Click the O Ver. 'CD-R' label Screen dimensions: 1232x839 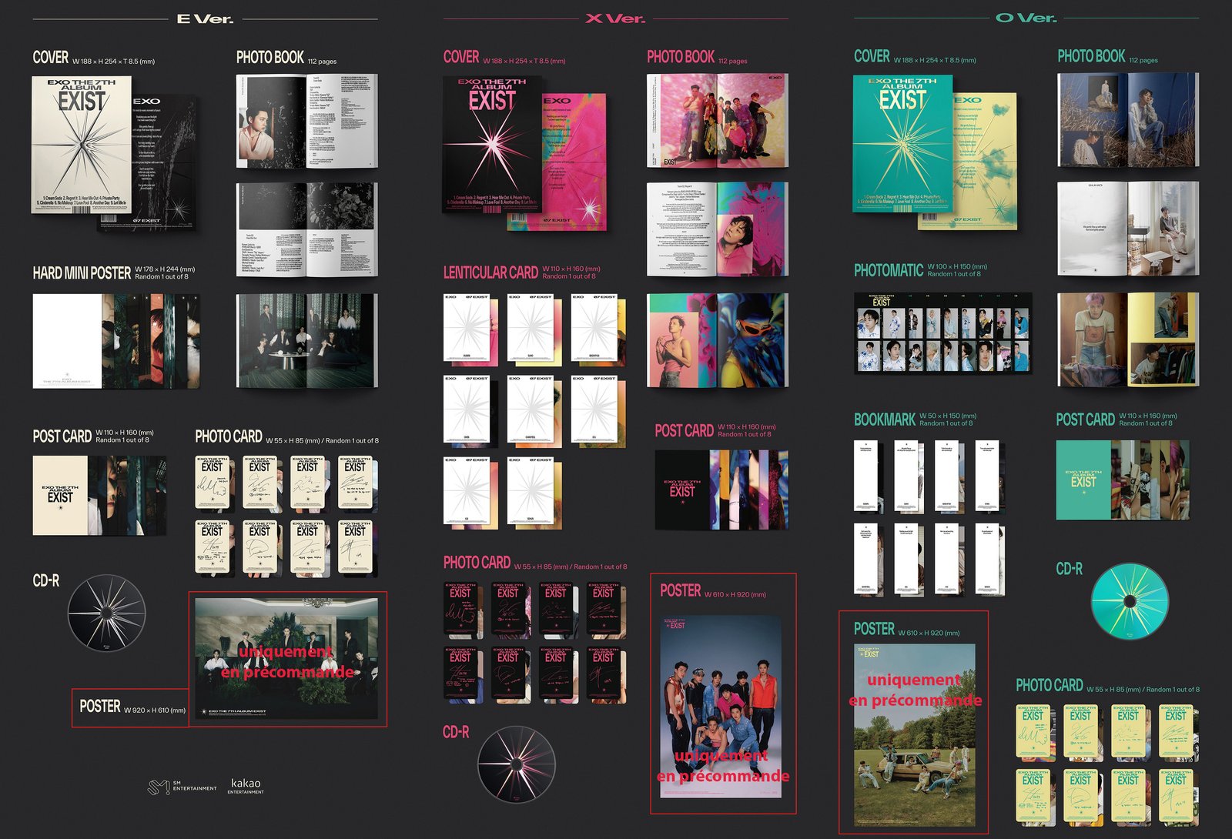click(1069, 569)
